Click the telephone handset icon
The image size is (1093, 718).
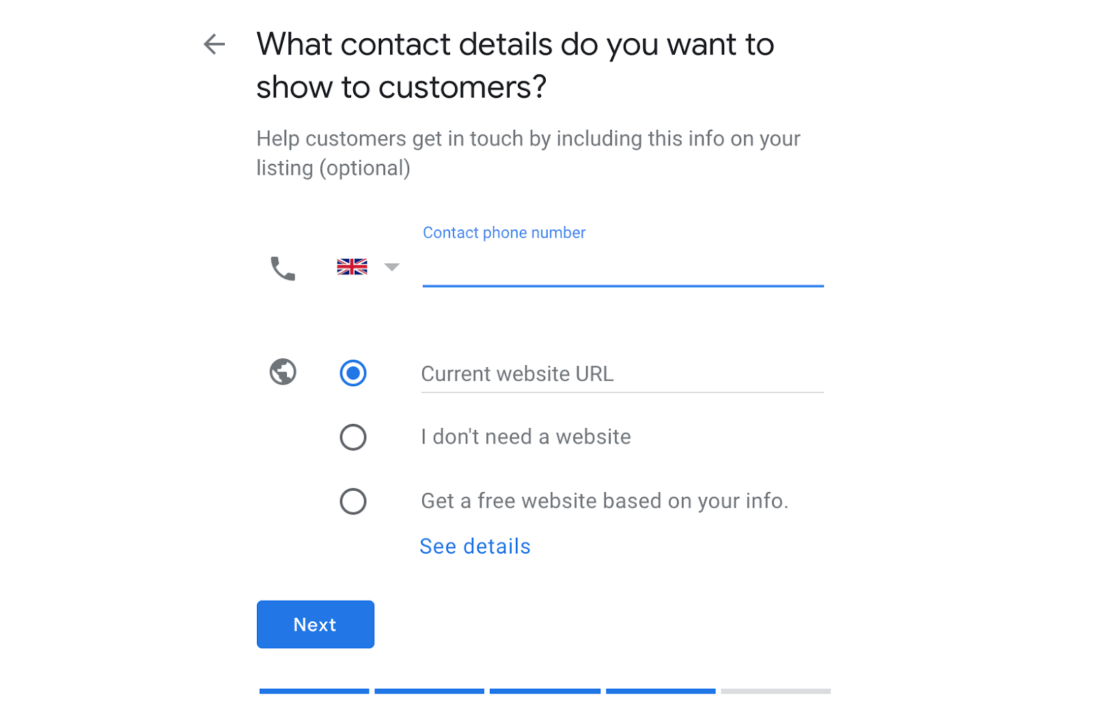(x=283, y=268)
